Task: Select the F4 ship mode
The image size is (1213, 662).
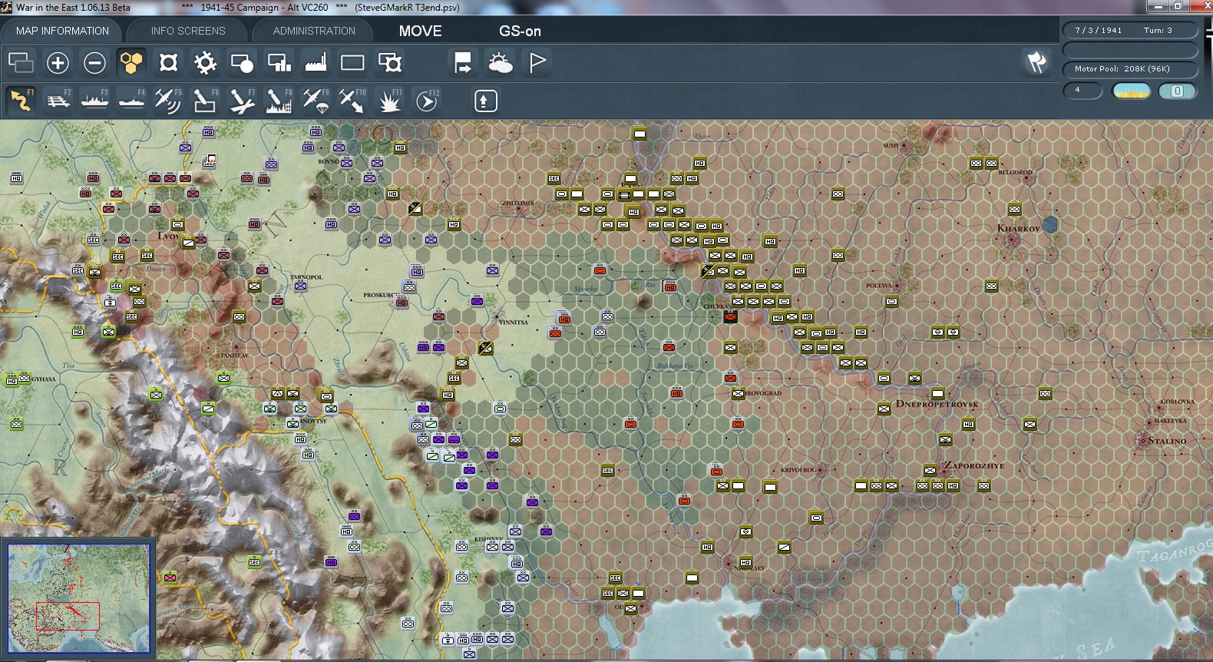Action: click(131, 101)
